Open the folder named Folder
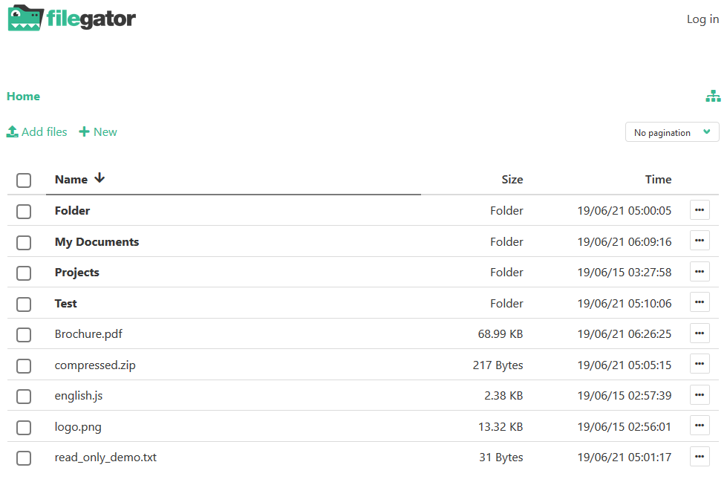 pyautogui.click(x=72, y=211)
